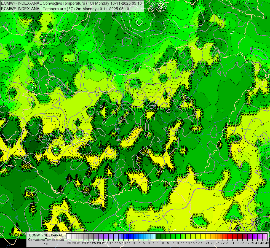
Task: Click the '°C' unit label in legend
Action: click(46, 244)
